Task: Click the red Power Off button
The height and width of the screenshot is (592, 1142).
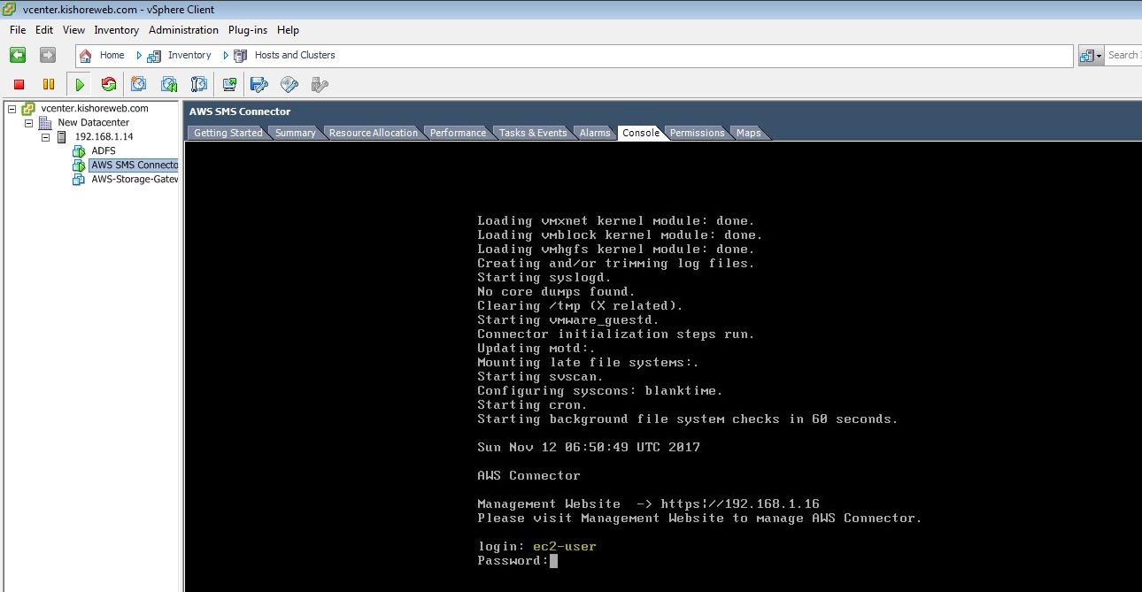Action: pos(19,85)
